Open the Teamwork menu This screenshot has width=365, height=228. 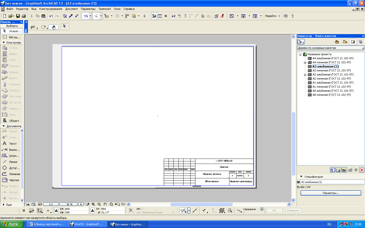click(105, 9)
